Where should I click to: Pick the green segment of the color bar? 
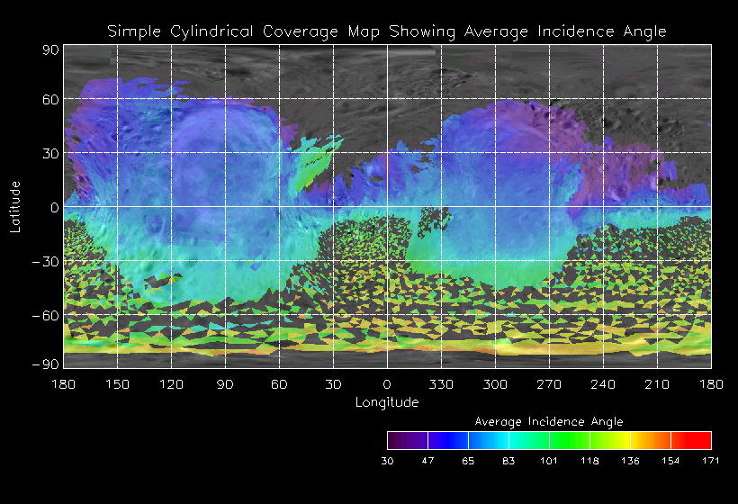tap(569, 440)
